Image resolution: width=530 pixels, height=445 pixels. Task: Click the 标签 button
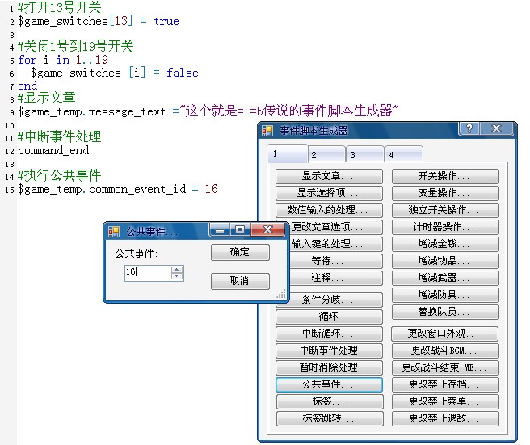coord(329,401)
